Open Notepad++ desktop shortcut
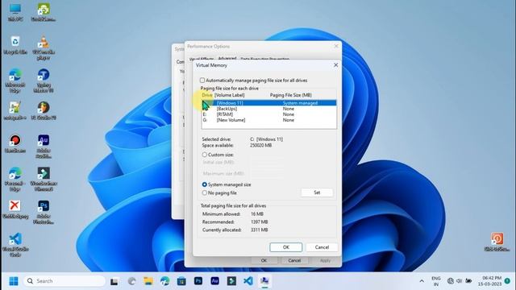 (15, 111)
